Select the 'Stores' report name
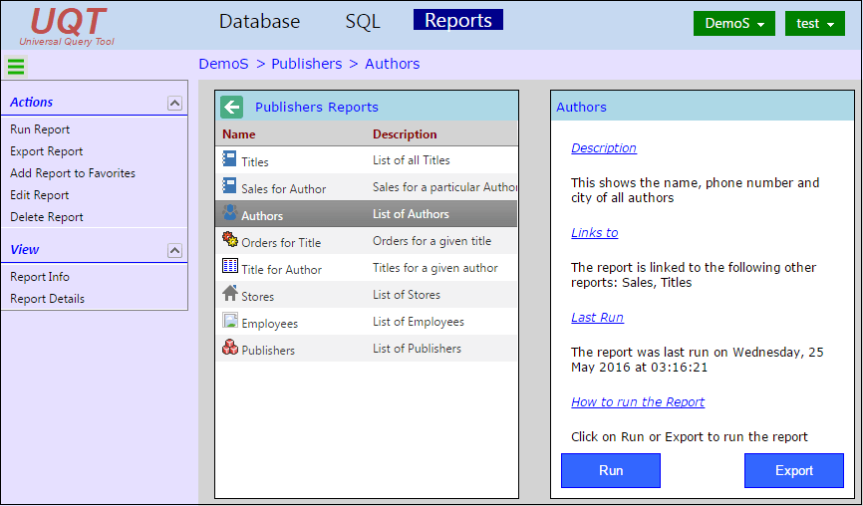Screen dimensions: 863x506 pyautogui.click(x=257, y=297)
